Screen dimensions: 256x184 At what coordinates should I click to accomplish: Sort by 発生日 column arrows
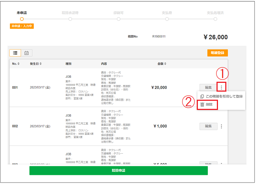[41, 64]
